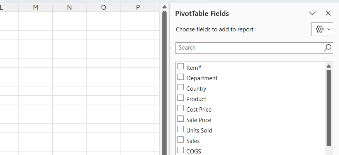339x155 pixels.
Task: Tick the Product field checkbox
Action: pos(181,98)
